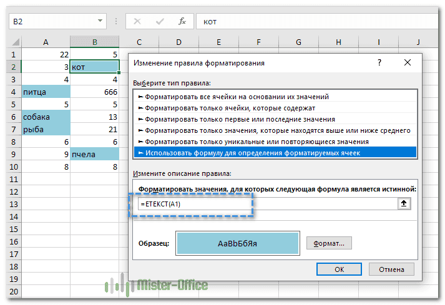The height and width of the screenshot is (305, 445).
Task: Select rule type format only cells that contain
Action: (x=275, y=108)
